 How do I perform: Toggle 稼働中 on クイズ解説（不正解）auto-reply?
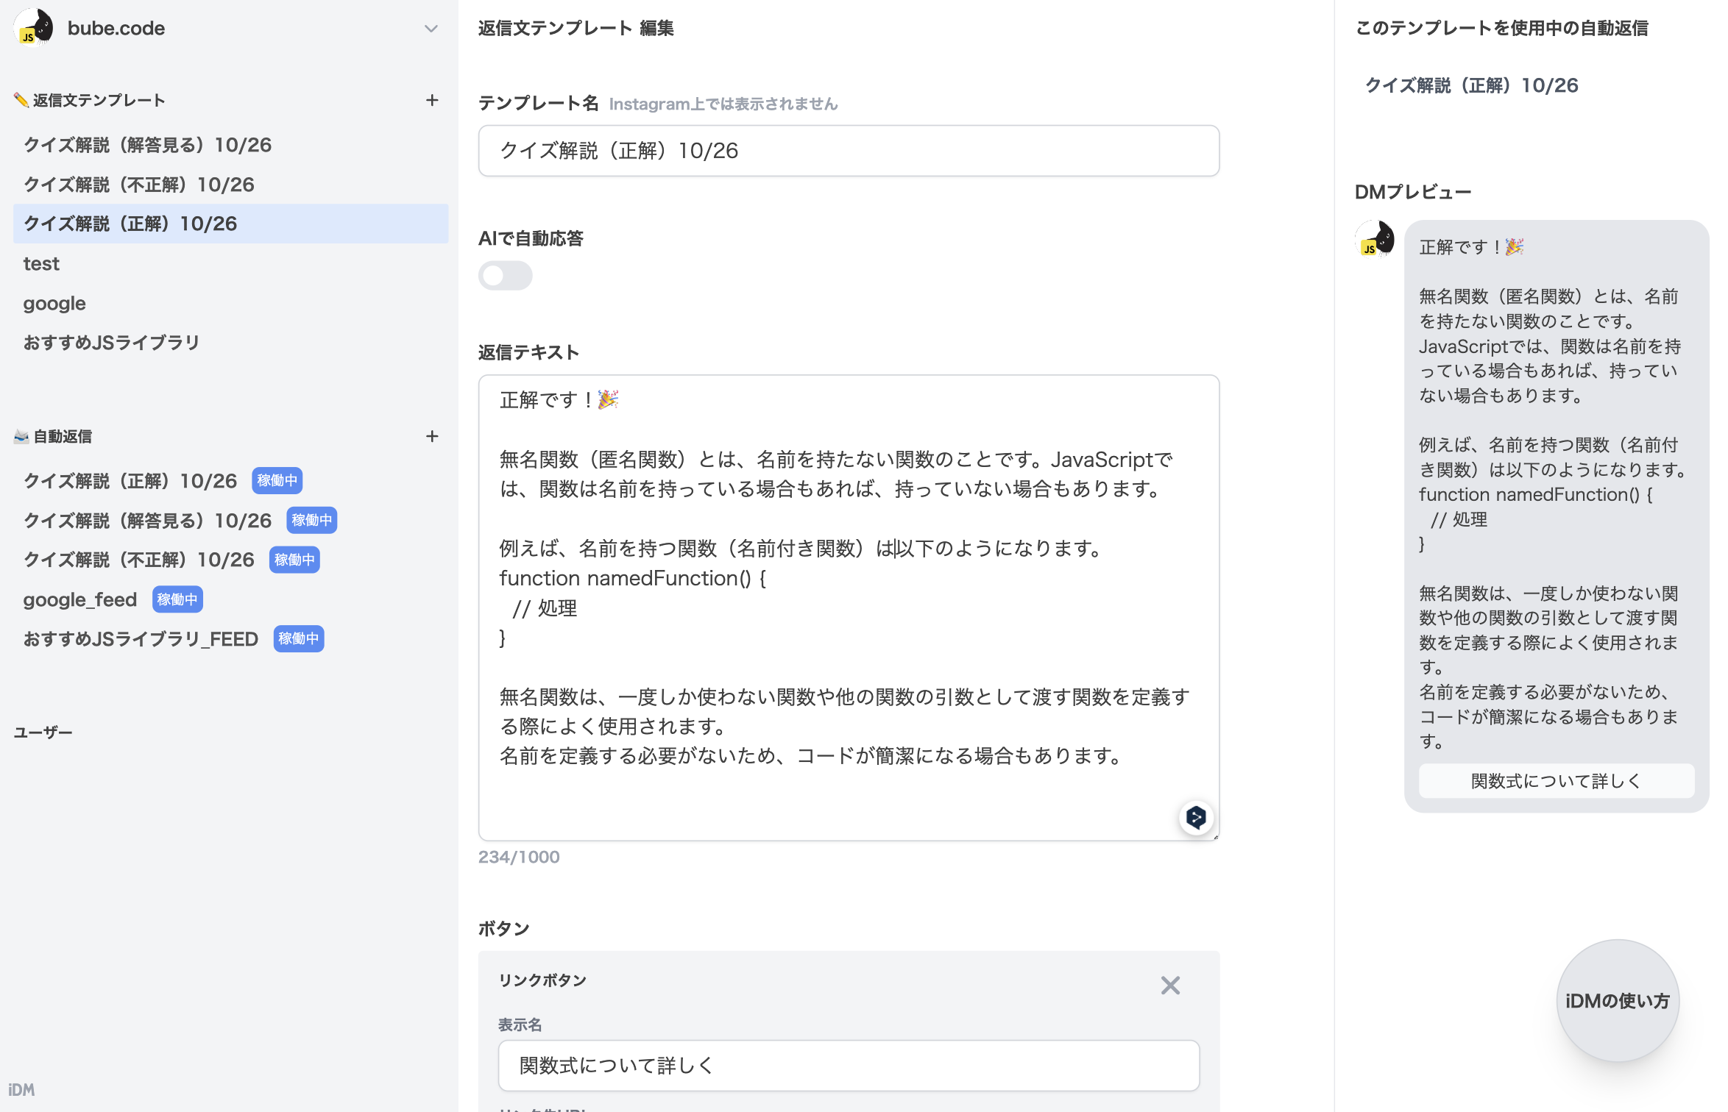click(294, 560)
